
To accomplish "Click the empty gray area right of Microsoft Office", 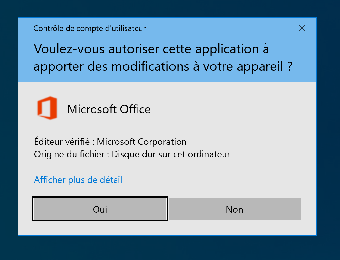I will point(230,109).
